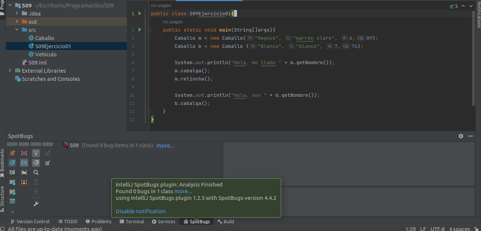
Task: Click editor vertical scrollbar
Action: coord(474,59)
